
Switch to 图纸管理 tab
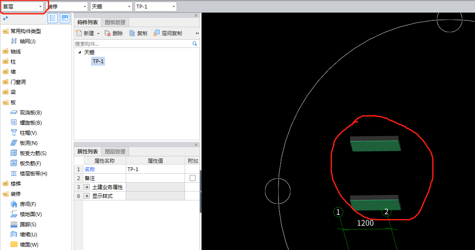click(115, 22)
